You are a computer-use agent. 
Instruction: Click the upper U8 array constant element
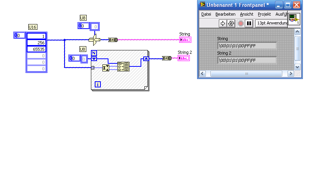click(x=94, y=26)
